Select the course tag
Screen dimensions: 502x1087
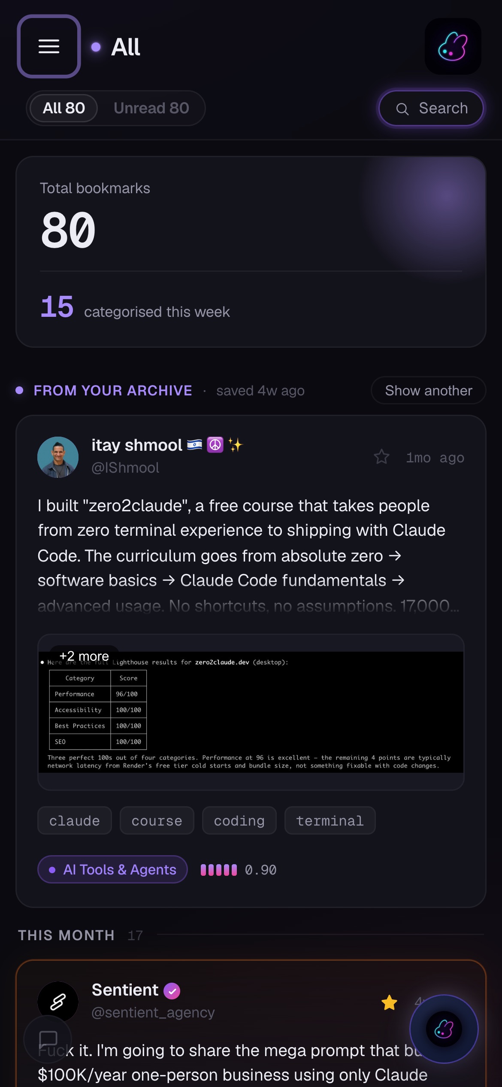(157, 820)
